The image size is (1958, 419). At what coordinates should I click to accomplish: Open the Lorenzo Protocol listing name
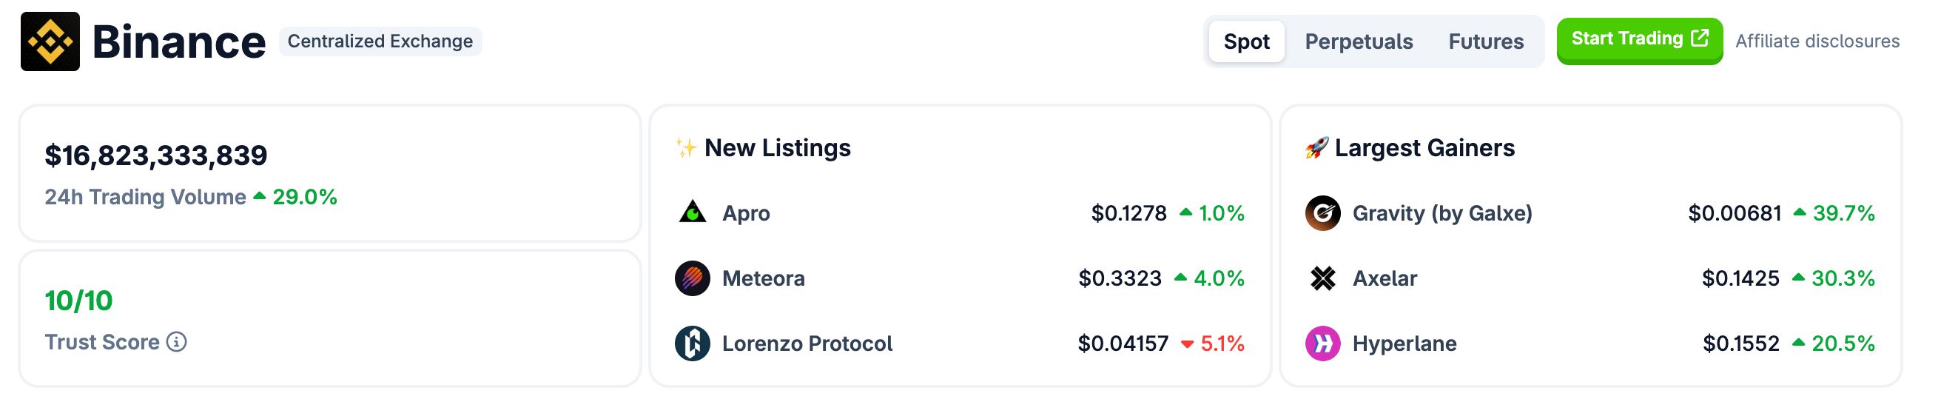[807, 344]
